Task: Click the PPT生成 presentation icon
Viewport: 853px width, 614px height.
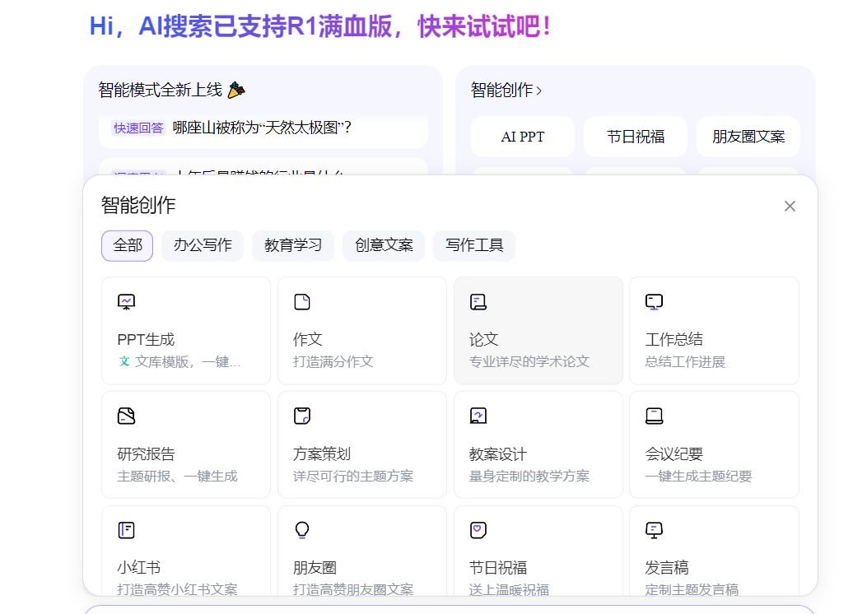Action: click(x=126, y=302)
